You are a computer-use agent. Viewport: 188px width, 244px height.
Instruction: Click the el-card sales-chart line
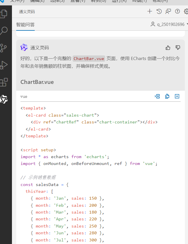(62, 115)
